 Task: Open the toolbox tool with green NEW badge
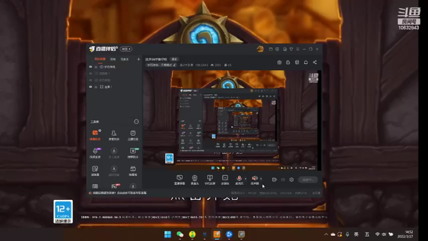click(x=133, y=153)
